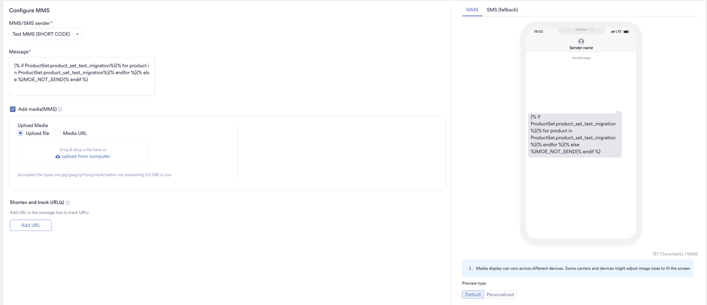Click the LTE signal indicator in phone preview
707x305 pixels.
[x=616, y=32]
